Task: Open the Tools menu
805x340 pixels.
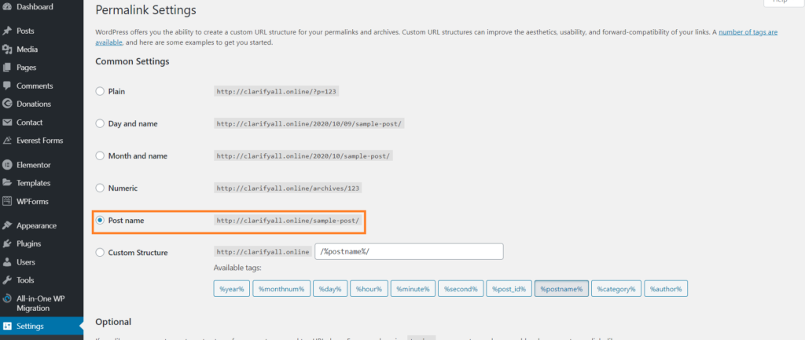Action: point(25,280)
